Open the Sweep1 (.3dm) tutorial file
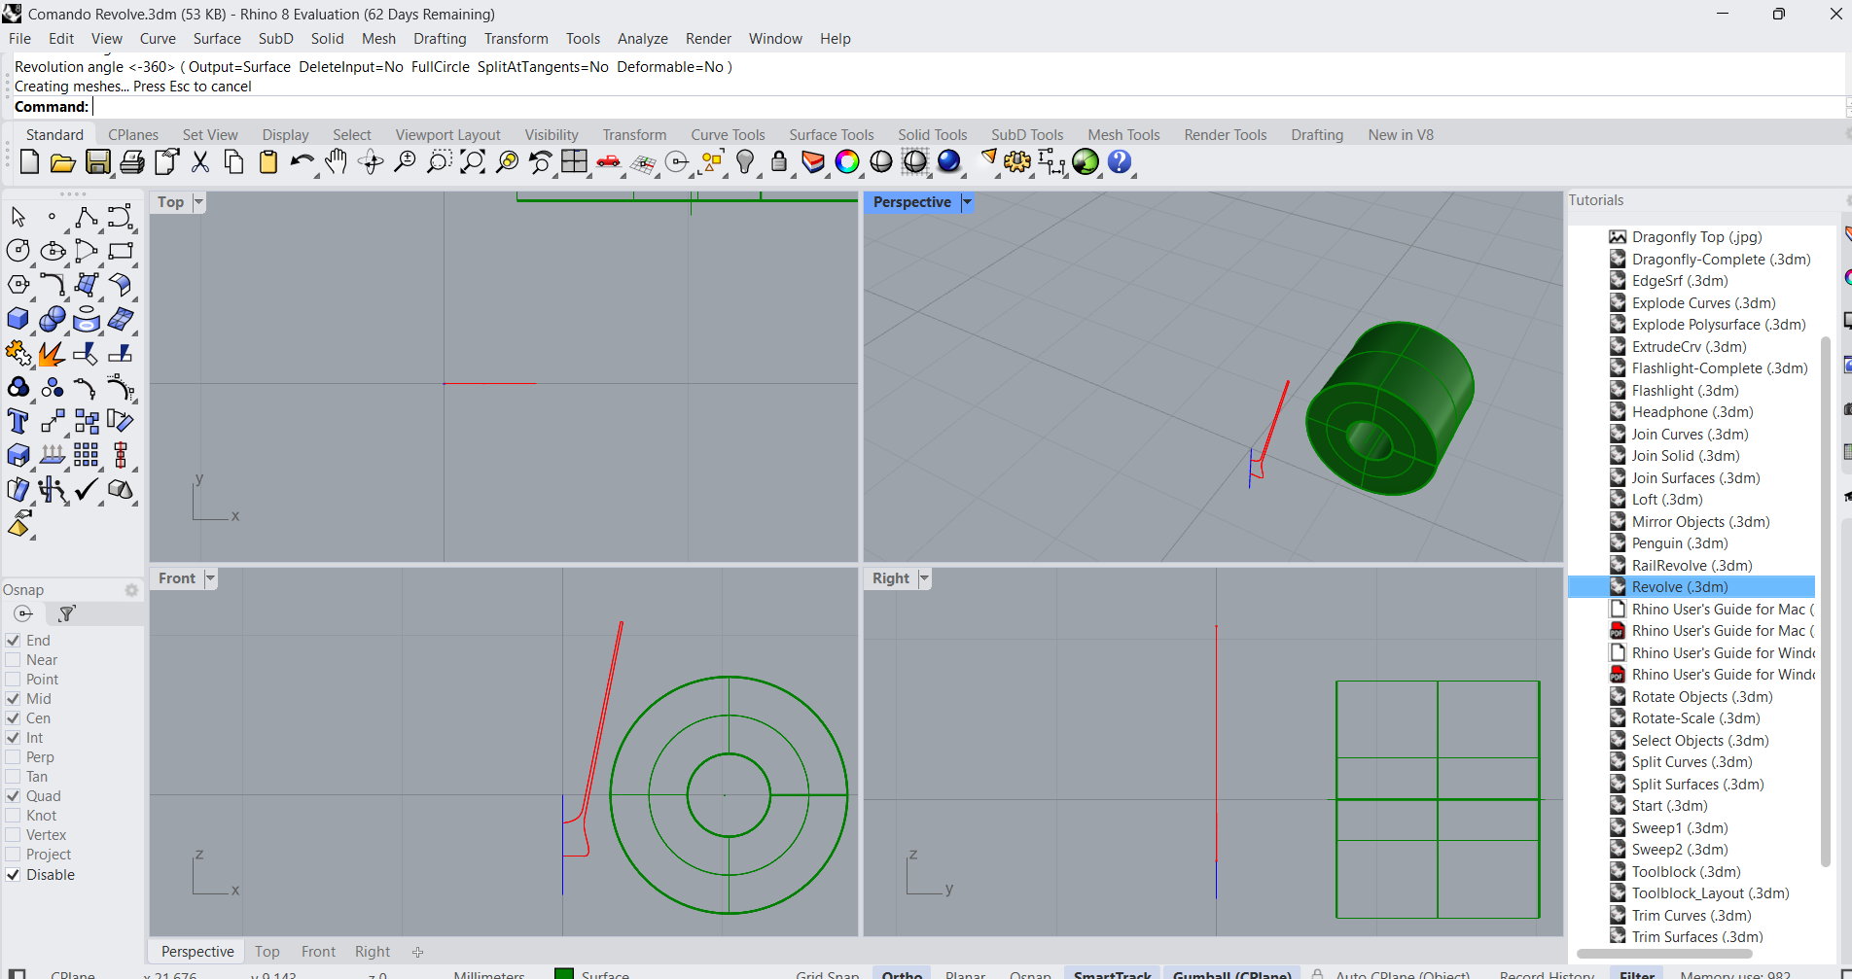Screen dimensions: 1852x979 pos(1679,828)
